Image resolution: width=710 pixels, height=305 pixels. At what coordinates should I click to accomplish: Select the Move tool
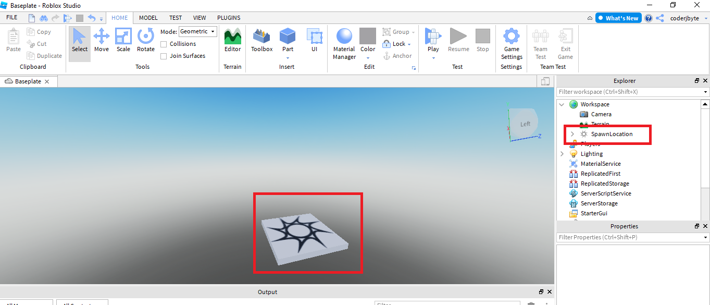[x=101, y=40]
